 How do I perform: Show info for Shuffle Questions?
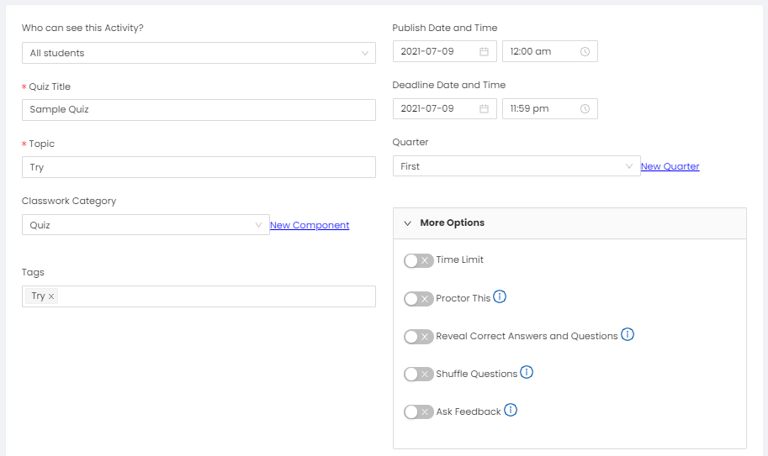pyautogui.click(x=527, y=372)
